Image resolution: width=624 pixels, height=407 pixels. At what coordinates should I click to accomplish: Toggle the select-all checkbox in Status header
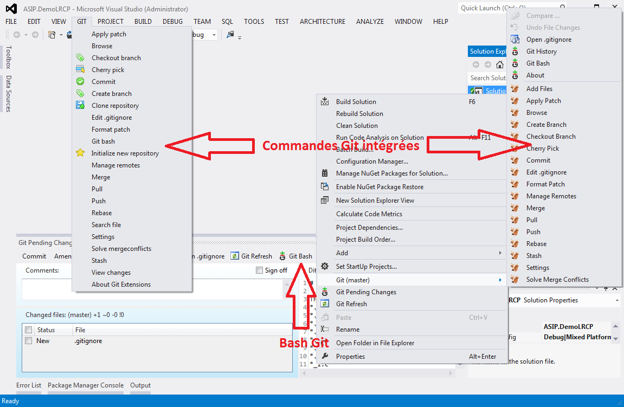[x=29, y=330]
